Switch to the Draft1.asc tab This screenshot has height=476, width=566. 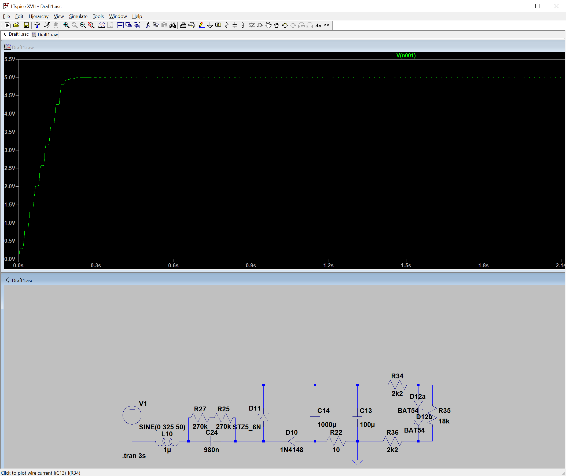tap(16, 34)
